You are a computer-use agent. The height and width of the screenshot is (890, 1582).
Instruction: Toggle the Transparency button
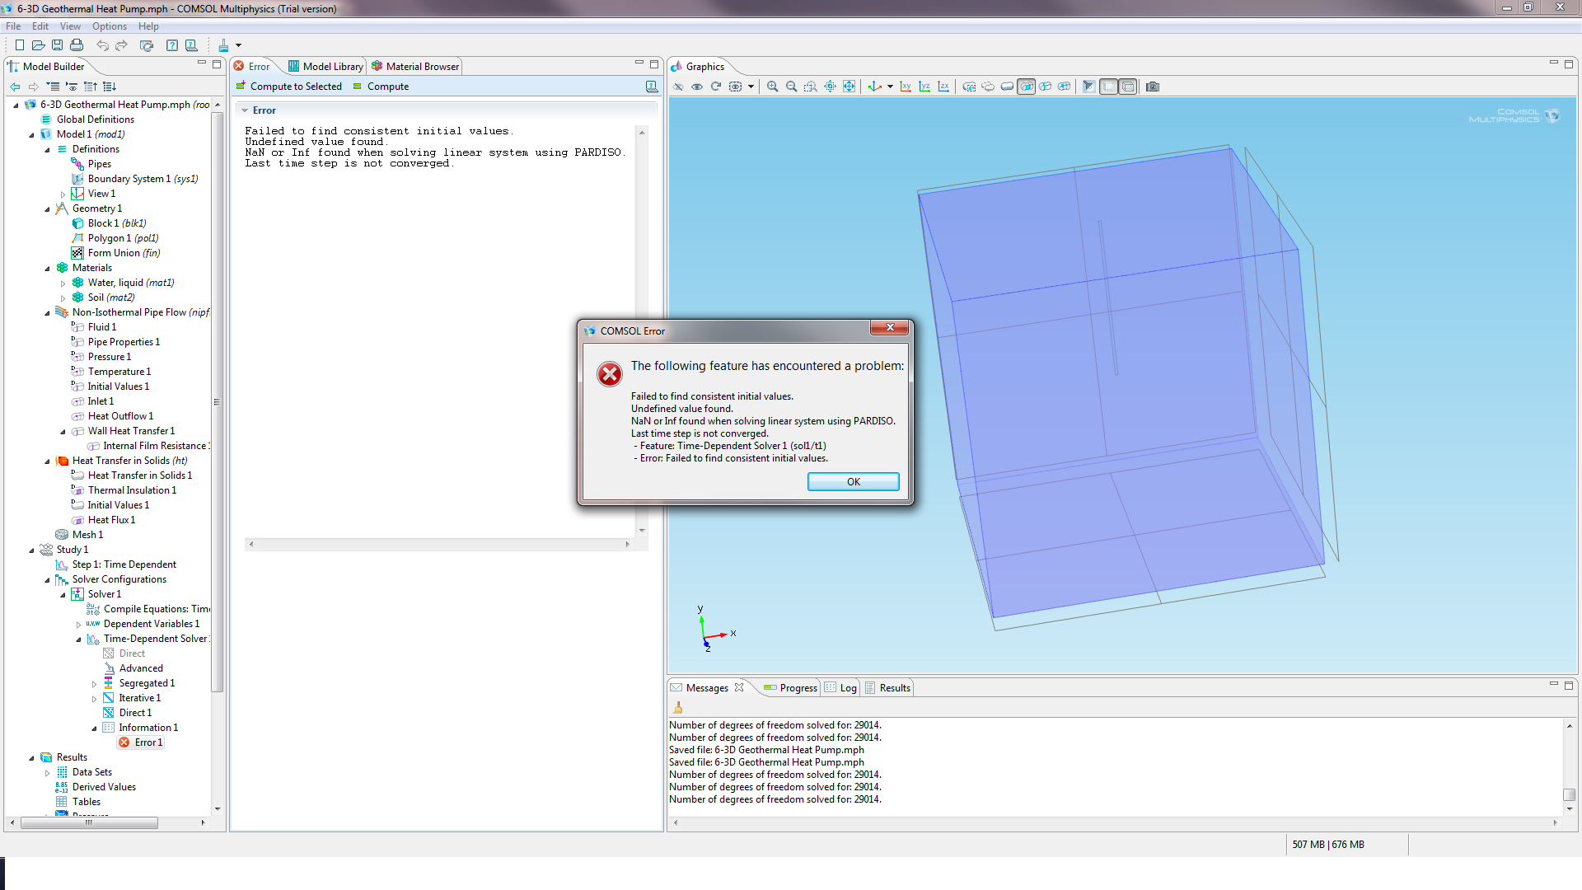[x=1109, y=87]
